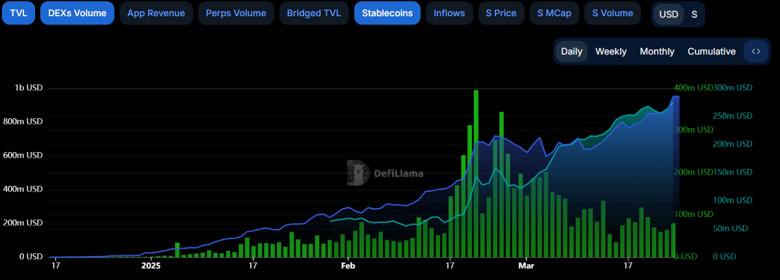The image size is (780, 280).
Task: Switch to Monthly interval
Action: pos(656,51)
